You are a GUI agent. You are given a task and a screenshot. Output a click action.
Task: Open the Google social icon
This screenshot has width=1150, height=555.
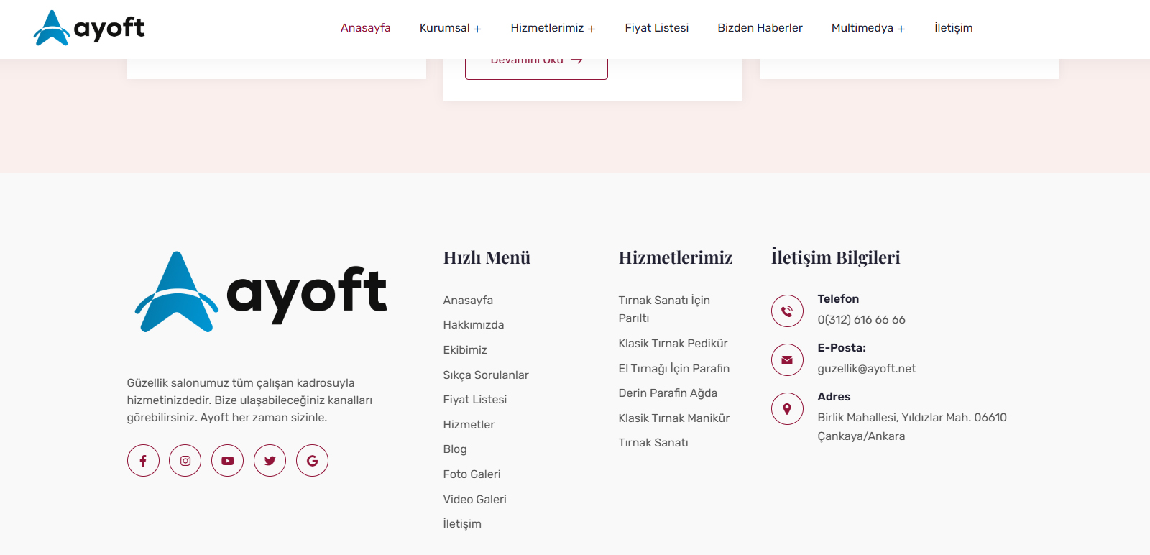pos(313,461)
